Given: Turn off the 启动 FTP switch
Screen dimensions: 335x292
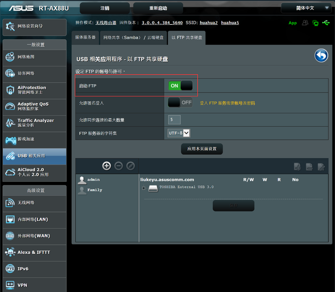Looking at the screenshot, I should pos(180,86).
